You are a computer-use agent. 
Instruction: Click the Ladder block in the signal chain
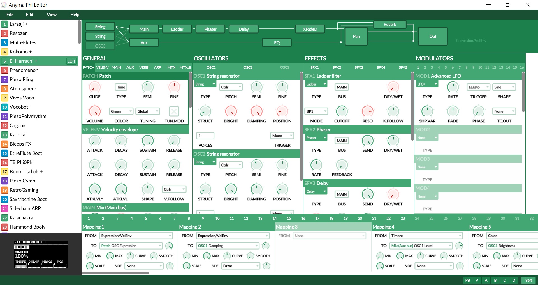[x=177, y=29]
